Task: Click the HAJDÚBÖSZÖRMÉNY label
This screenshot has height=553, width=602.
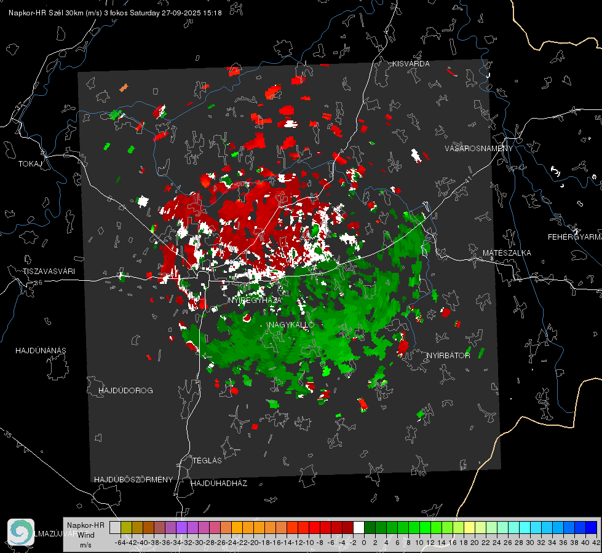Action: point(133,480)
